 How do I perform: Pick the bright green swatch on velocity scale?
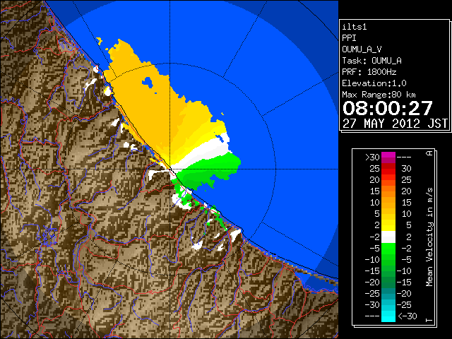[388, 248]
